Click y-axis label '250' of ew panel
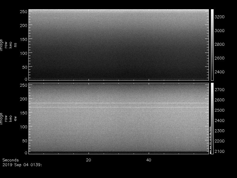 24,85
